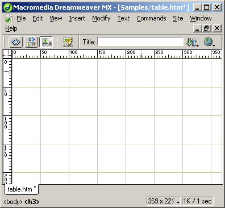Open the File Management arrows menu
This screenshot has height=208, width=225.
193,42
